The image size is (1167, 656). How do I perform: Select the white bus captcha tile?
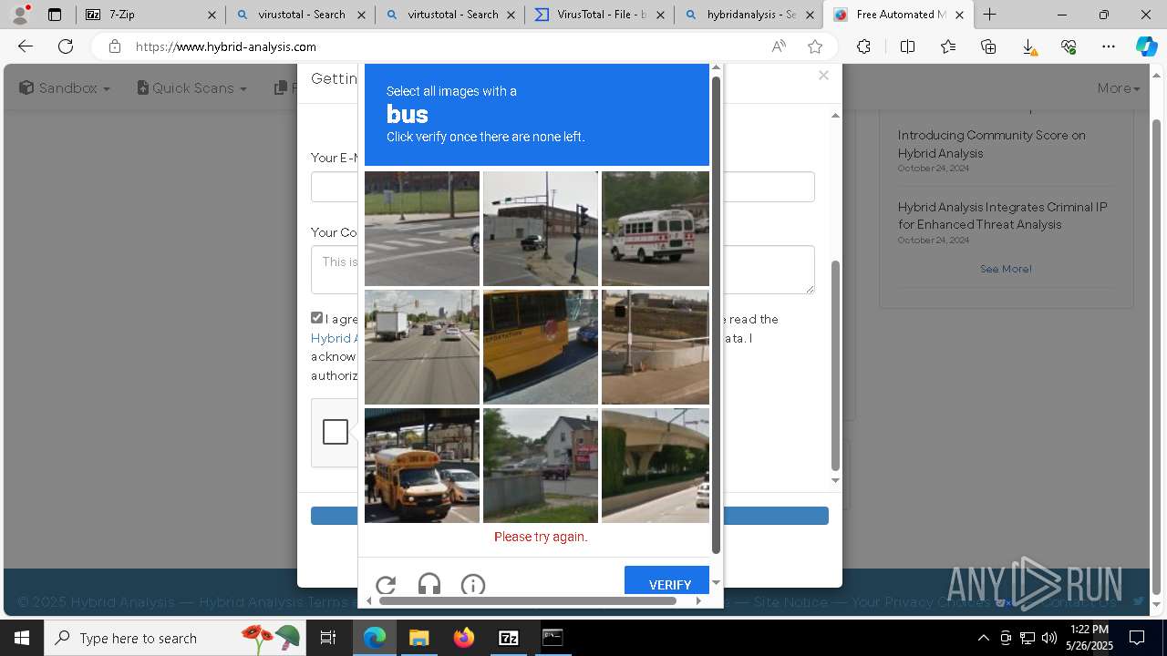click(656, 229)
